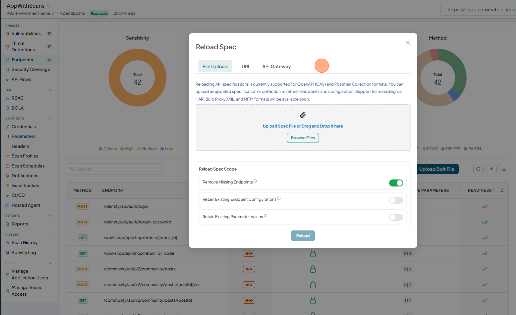Image resolution: width=516 pixels, height=315 pixels.
Task: Click the DELETE legend color dot
Action: 443,149
